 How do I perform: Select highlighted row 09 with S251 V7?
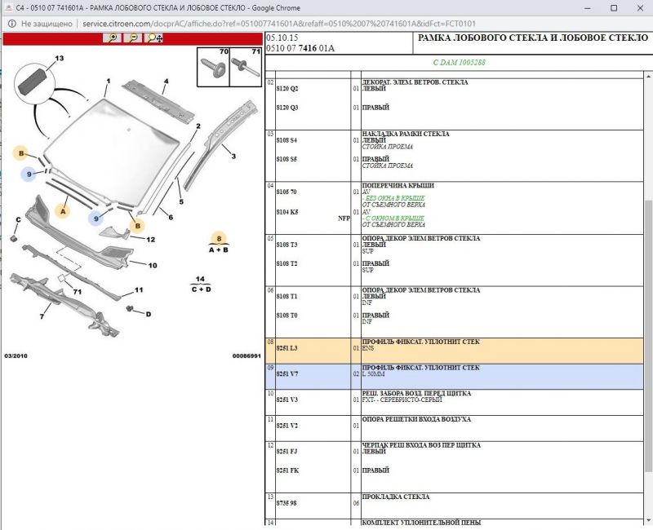(453, 374)
